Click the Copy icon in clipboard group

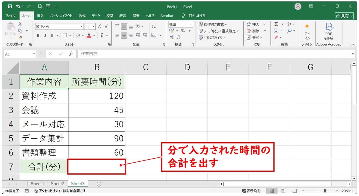pos(20,31)
